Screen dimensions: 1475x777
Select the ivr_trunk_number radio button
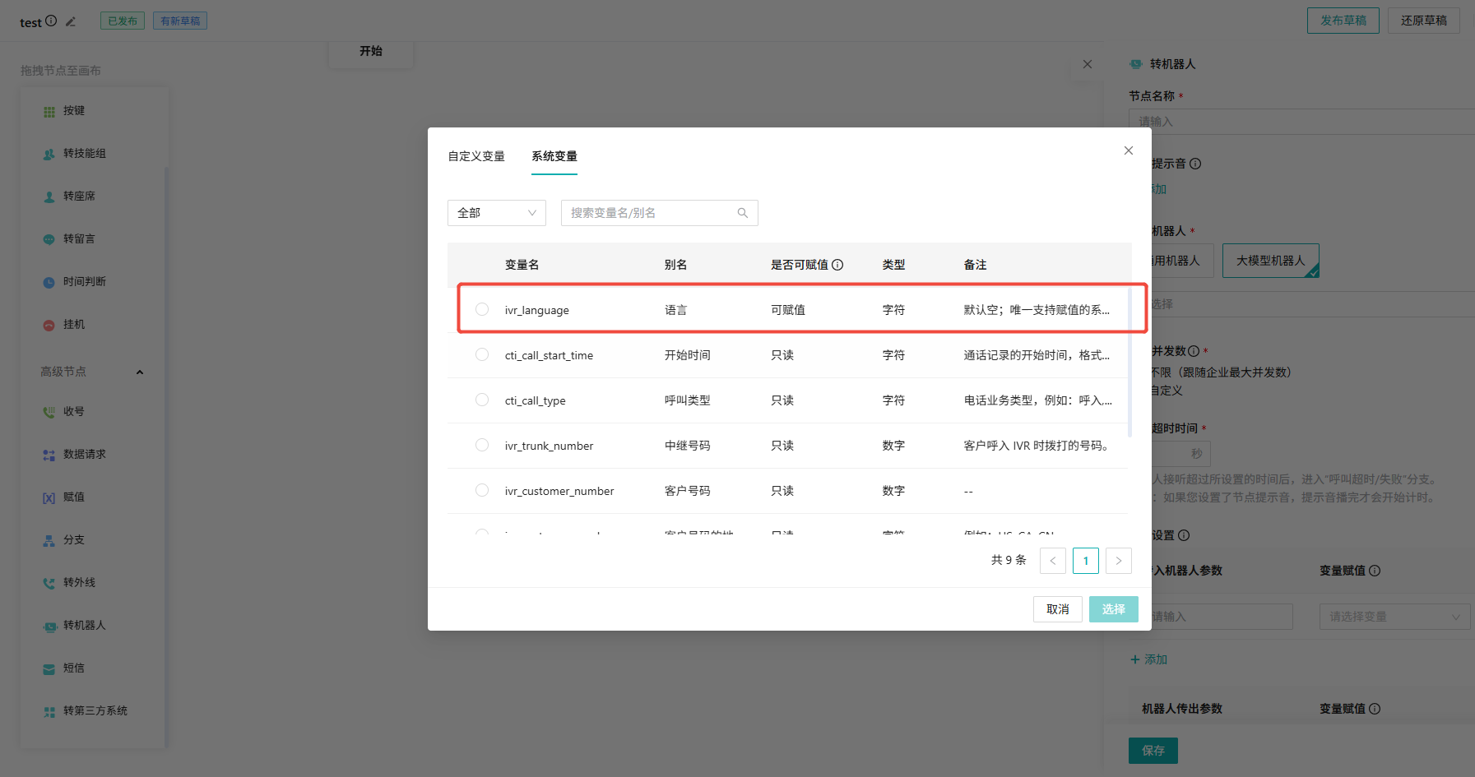click(482, 445)
